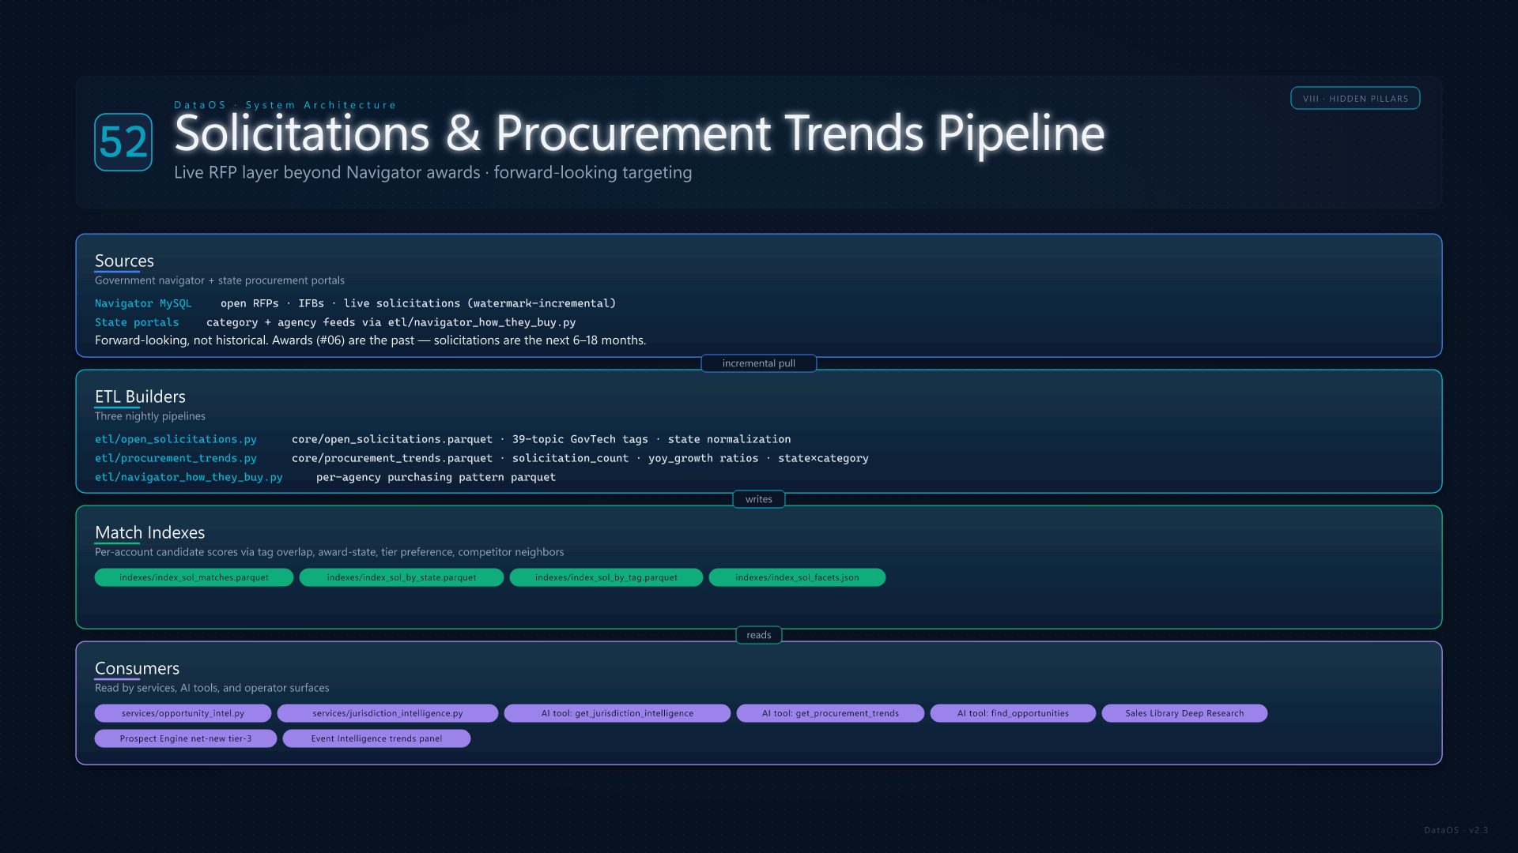Select the Consumers section heading
The height and width of the screenshot is (853, 1518).
click(137, 668)
